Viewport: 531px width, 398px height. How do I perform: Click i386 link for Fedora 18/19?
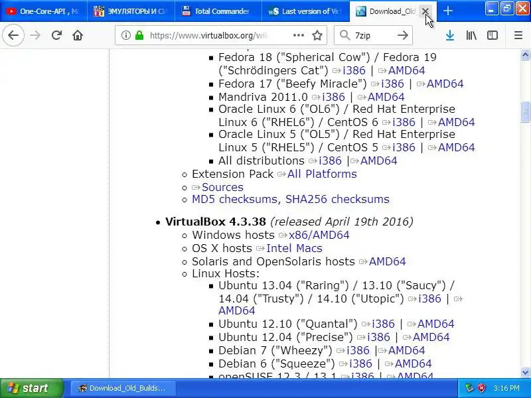coord(354,70)
